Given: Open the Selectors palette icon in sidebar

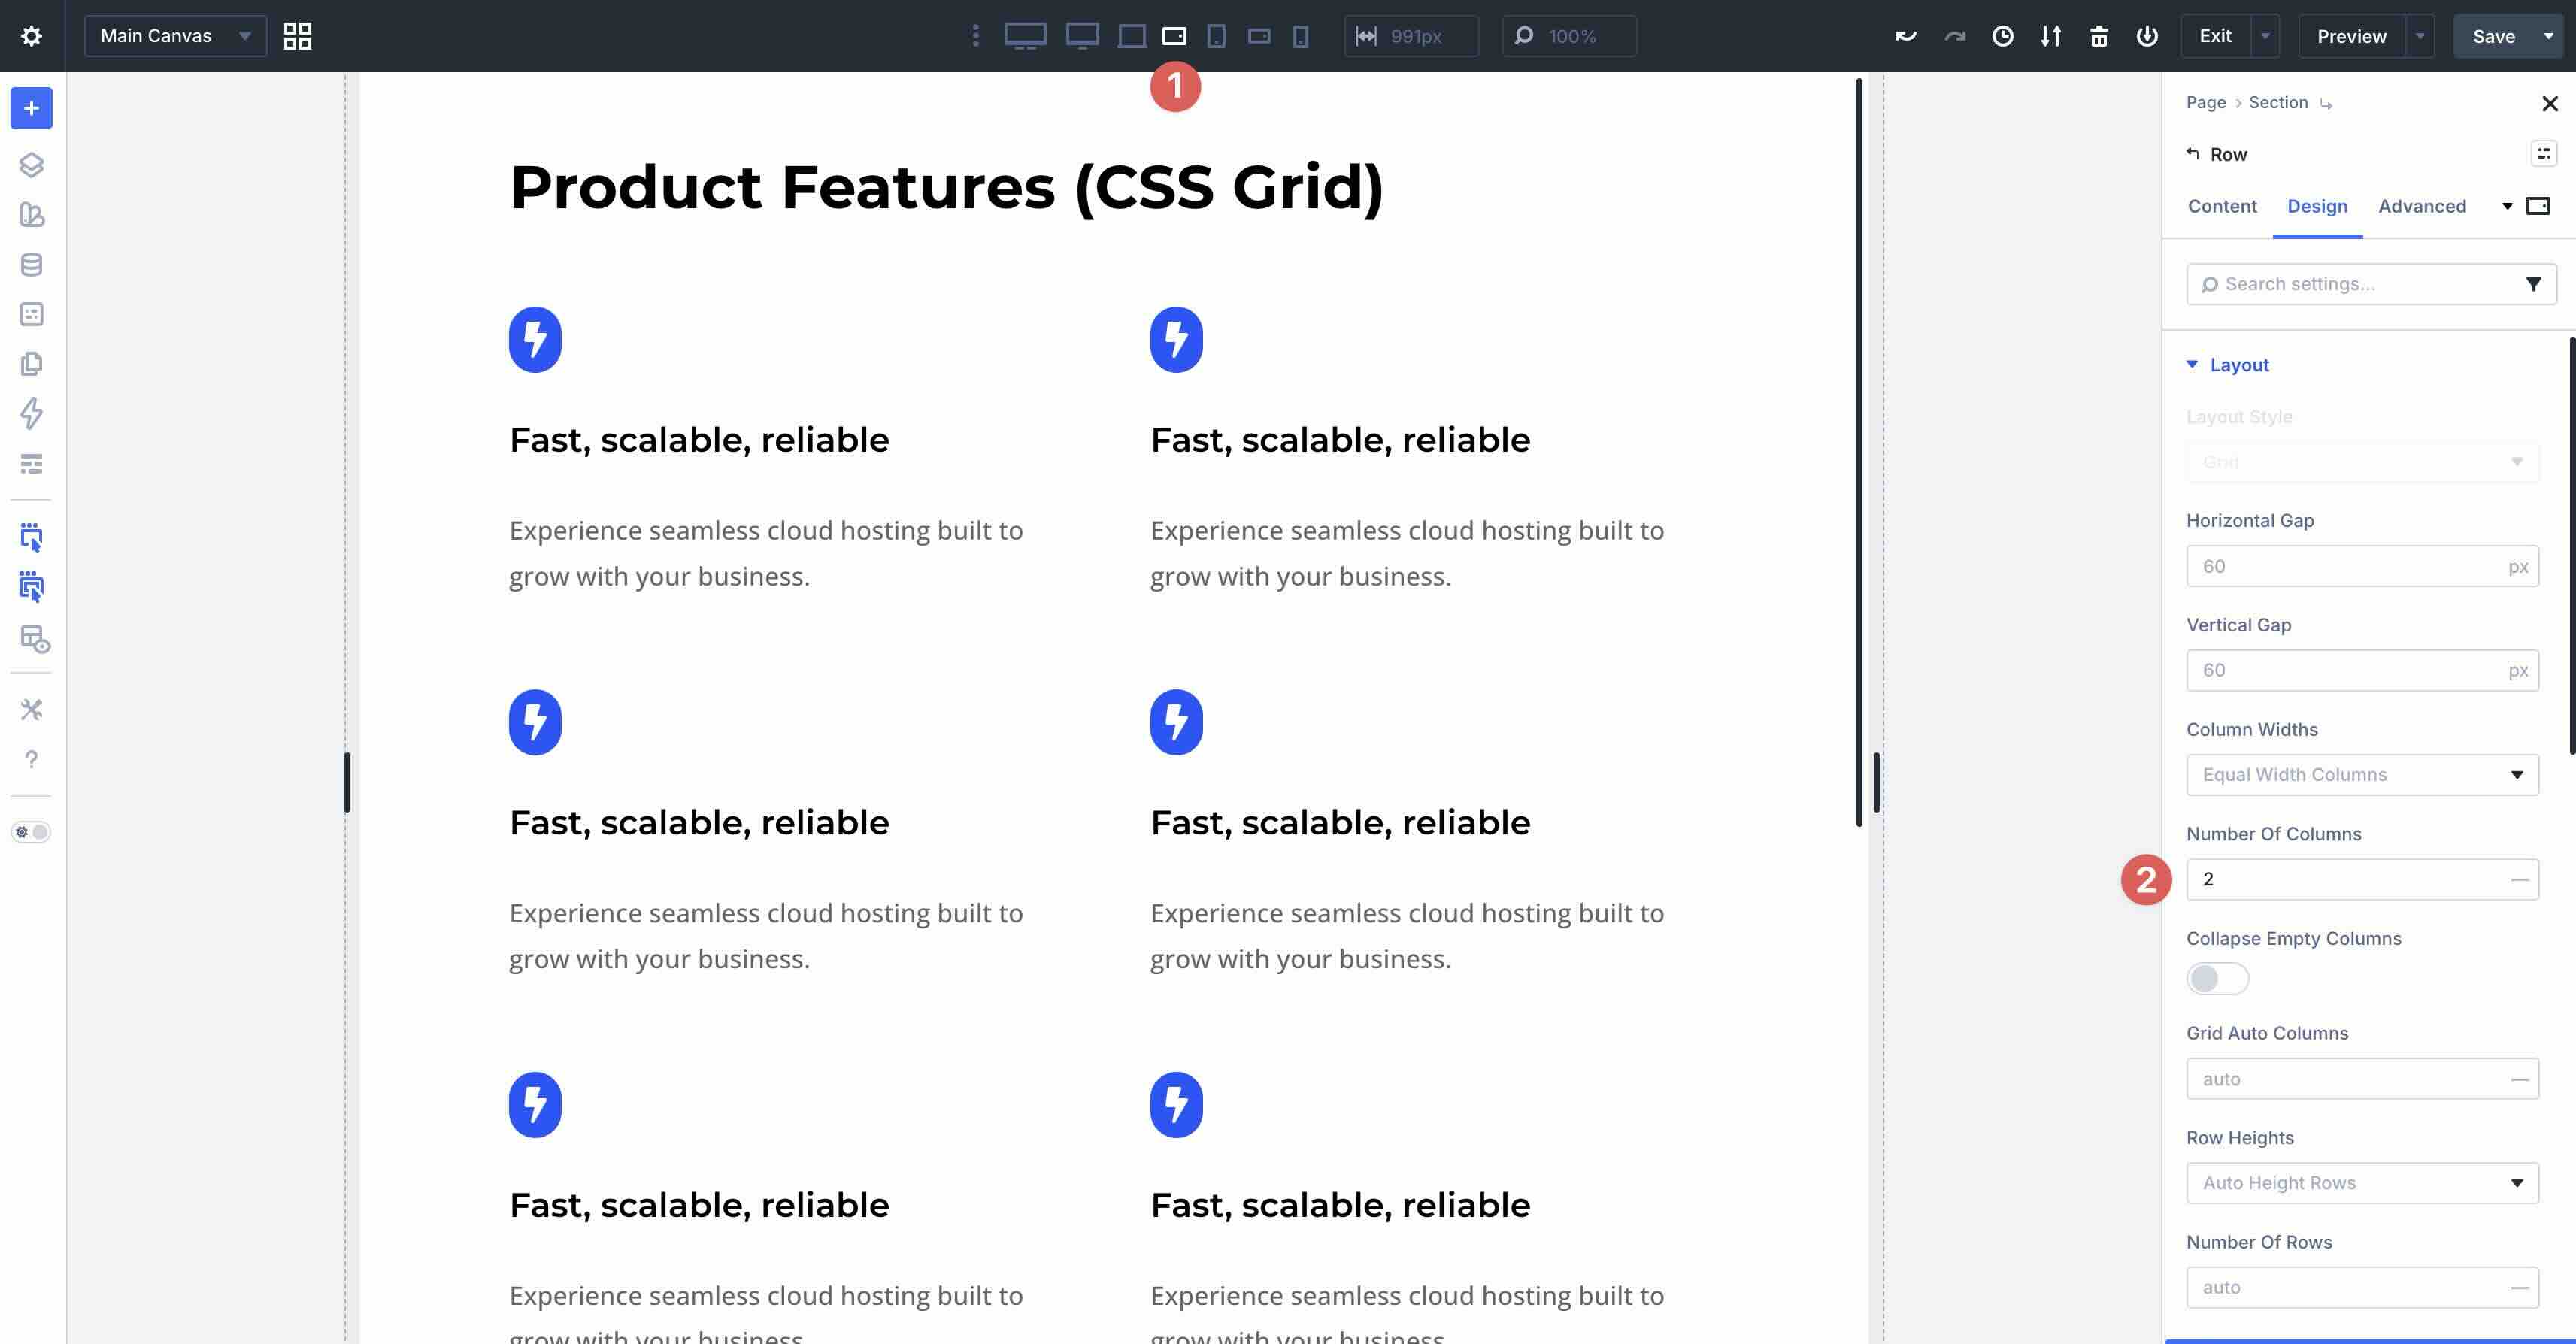Looking at the screenshot, I should (x=31, y=216).
